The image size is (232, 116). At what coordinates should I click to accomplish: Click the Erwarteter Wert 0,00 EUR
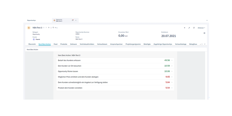click(x=123, y=36)
